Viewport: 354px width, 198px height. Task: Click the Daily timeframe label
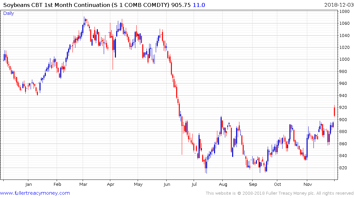[x=9, y=13]
